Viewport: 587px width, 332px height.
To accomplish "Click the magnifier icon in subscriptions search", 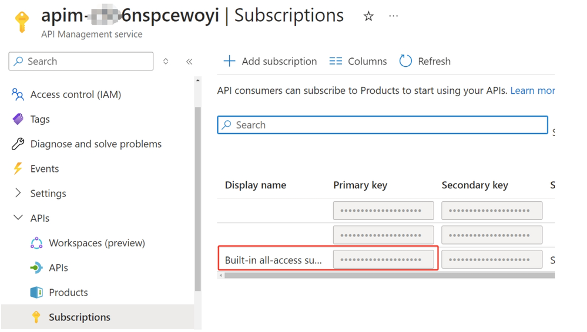I will click(226, 125).
